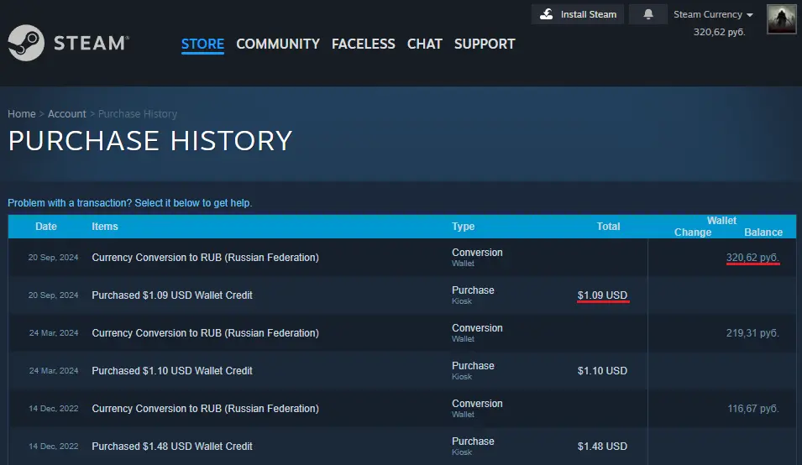The height and width of the screenshot is (465, 802).
Task: Open the STORE menu
Action: (202, 44)
